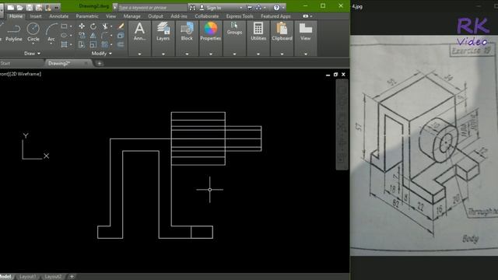Click the Array tool in Modify panel

[105, 44]
